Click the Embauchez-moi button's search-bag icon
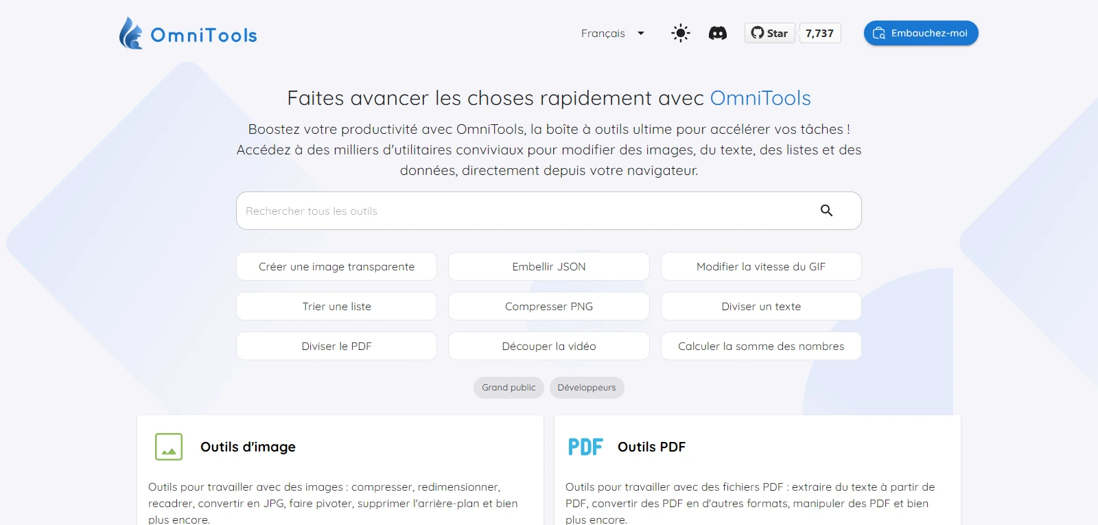The width and height of the screenshot is (1098, 525). click(879, 33)
